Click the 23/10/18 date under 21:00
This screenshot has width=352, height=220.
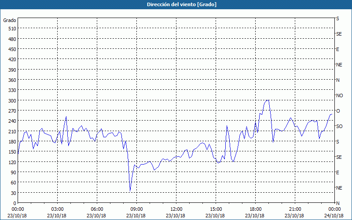pos(294,216)
